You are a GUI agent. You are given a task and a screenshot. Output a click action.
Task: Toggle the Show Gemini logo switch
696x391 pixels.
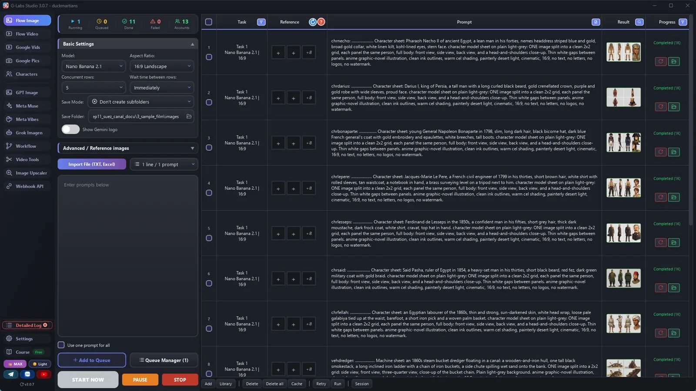click(x=70, y=129)
